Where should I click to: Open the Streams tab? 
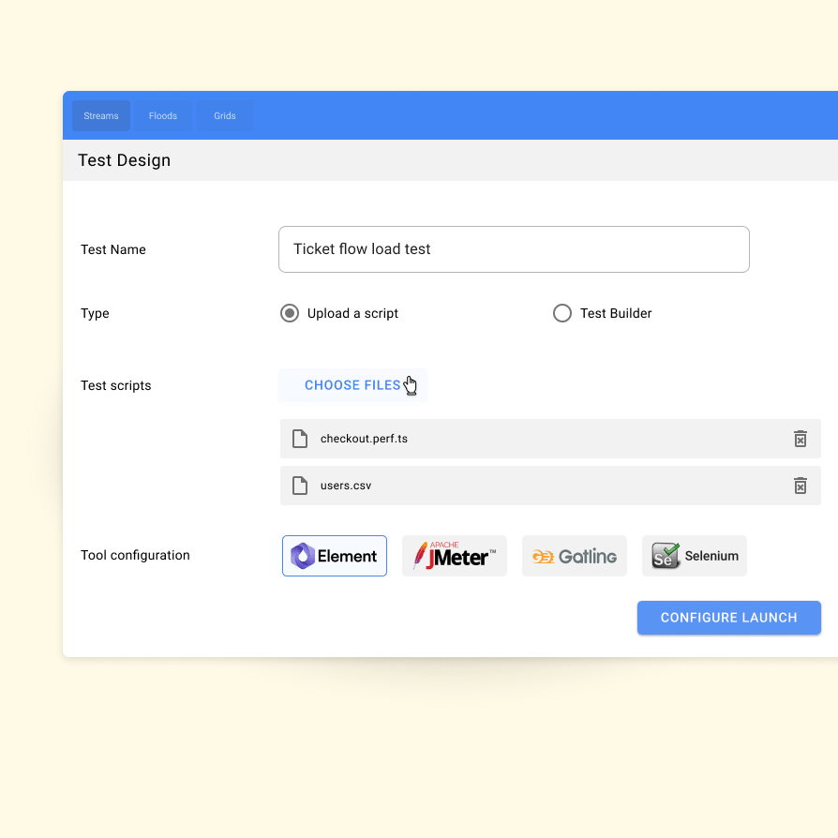click(101, 116)
